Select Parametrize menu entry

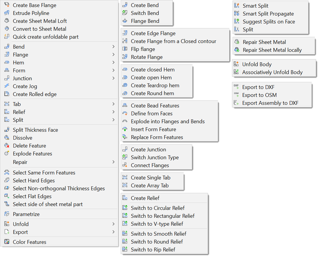[26, 214]
